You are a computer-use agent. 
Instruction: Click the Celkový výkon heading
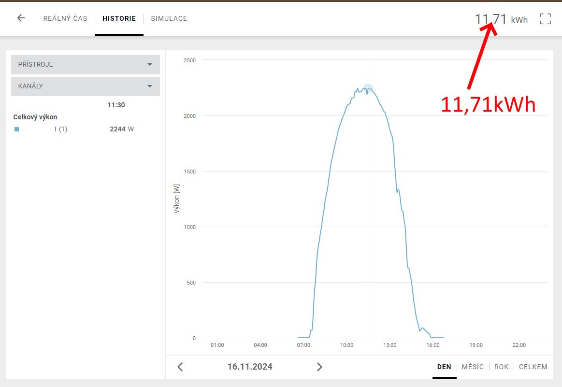pyautogui.click(x=35, y=117)
